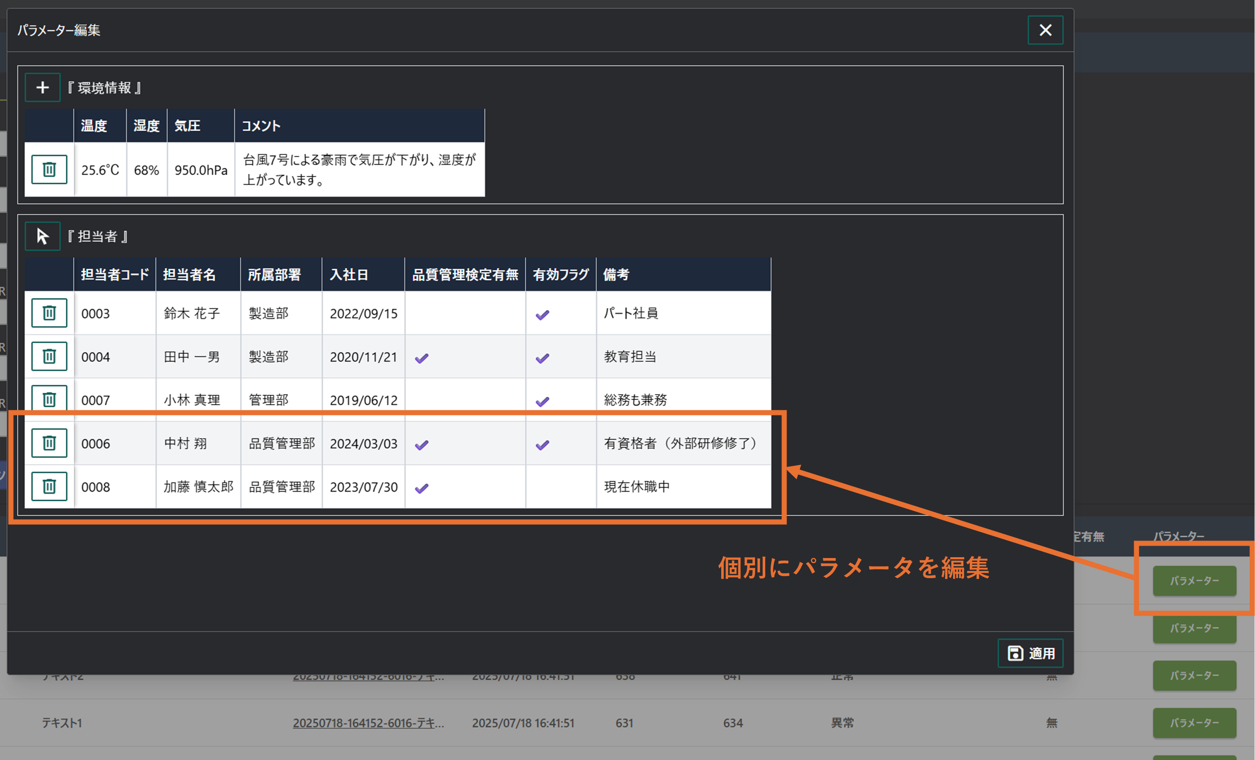1255x760 pixels.
Task: Click 備考 cell reading 現在休職中
Action: [x=637, y=486]
